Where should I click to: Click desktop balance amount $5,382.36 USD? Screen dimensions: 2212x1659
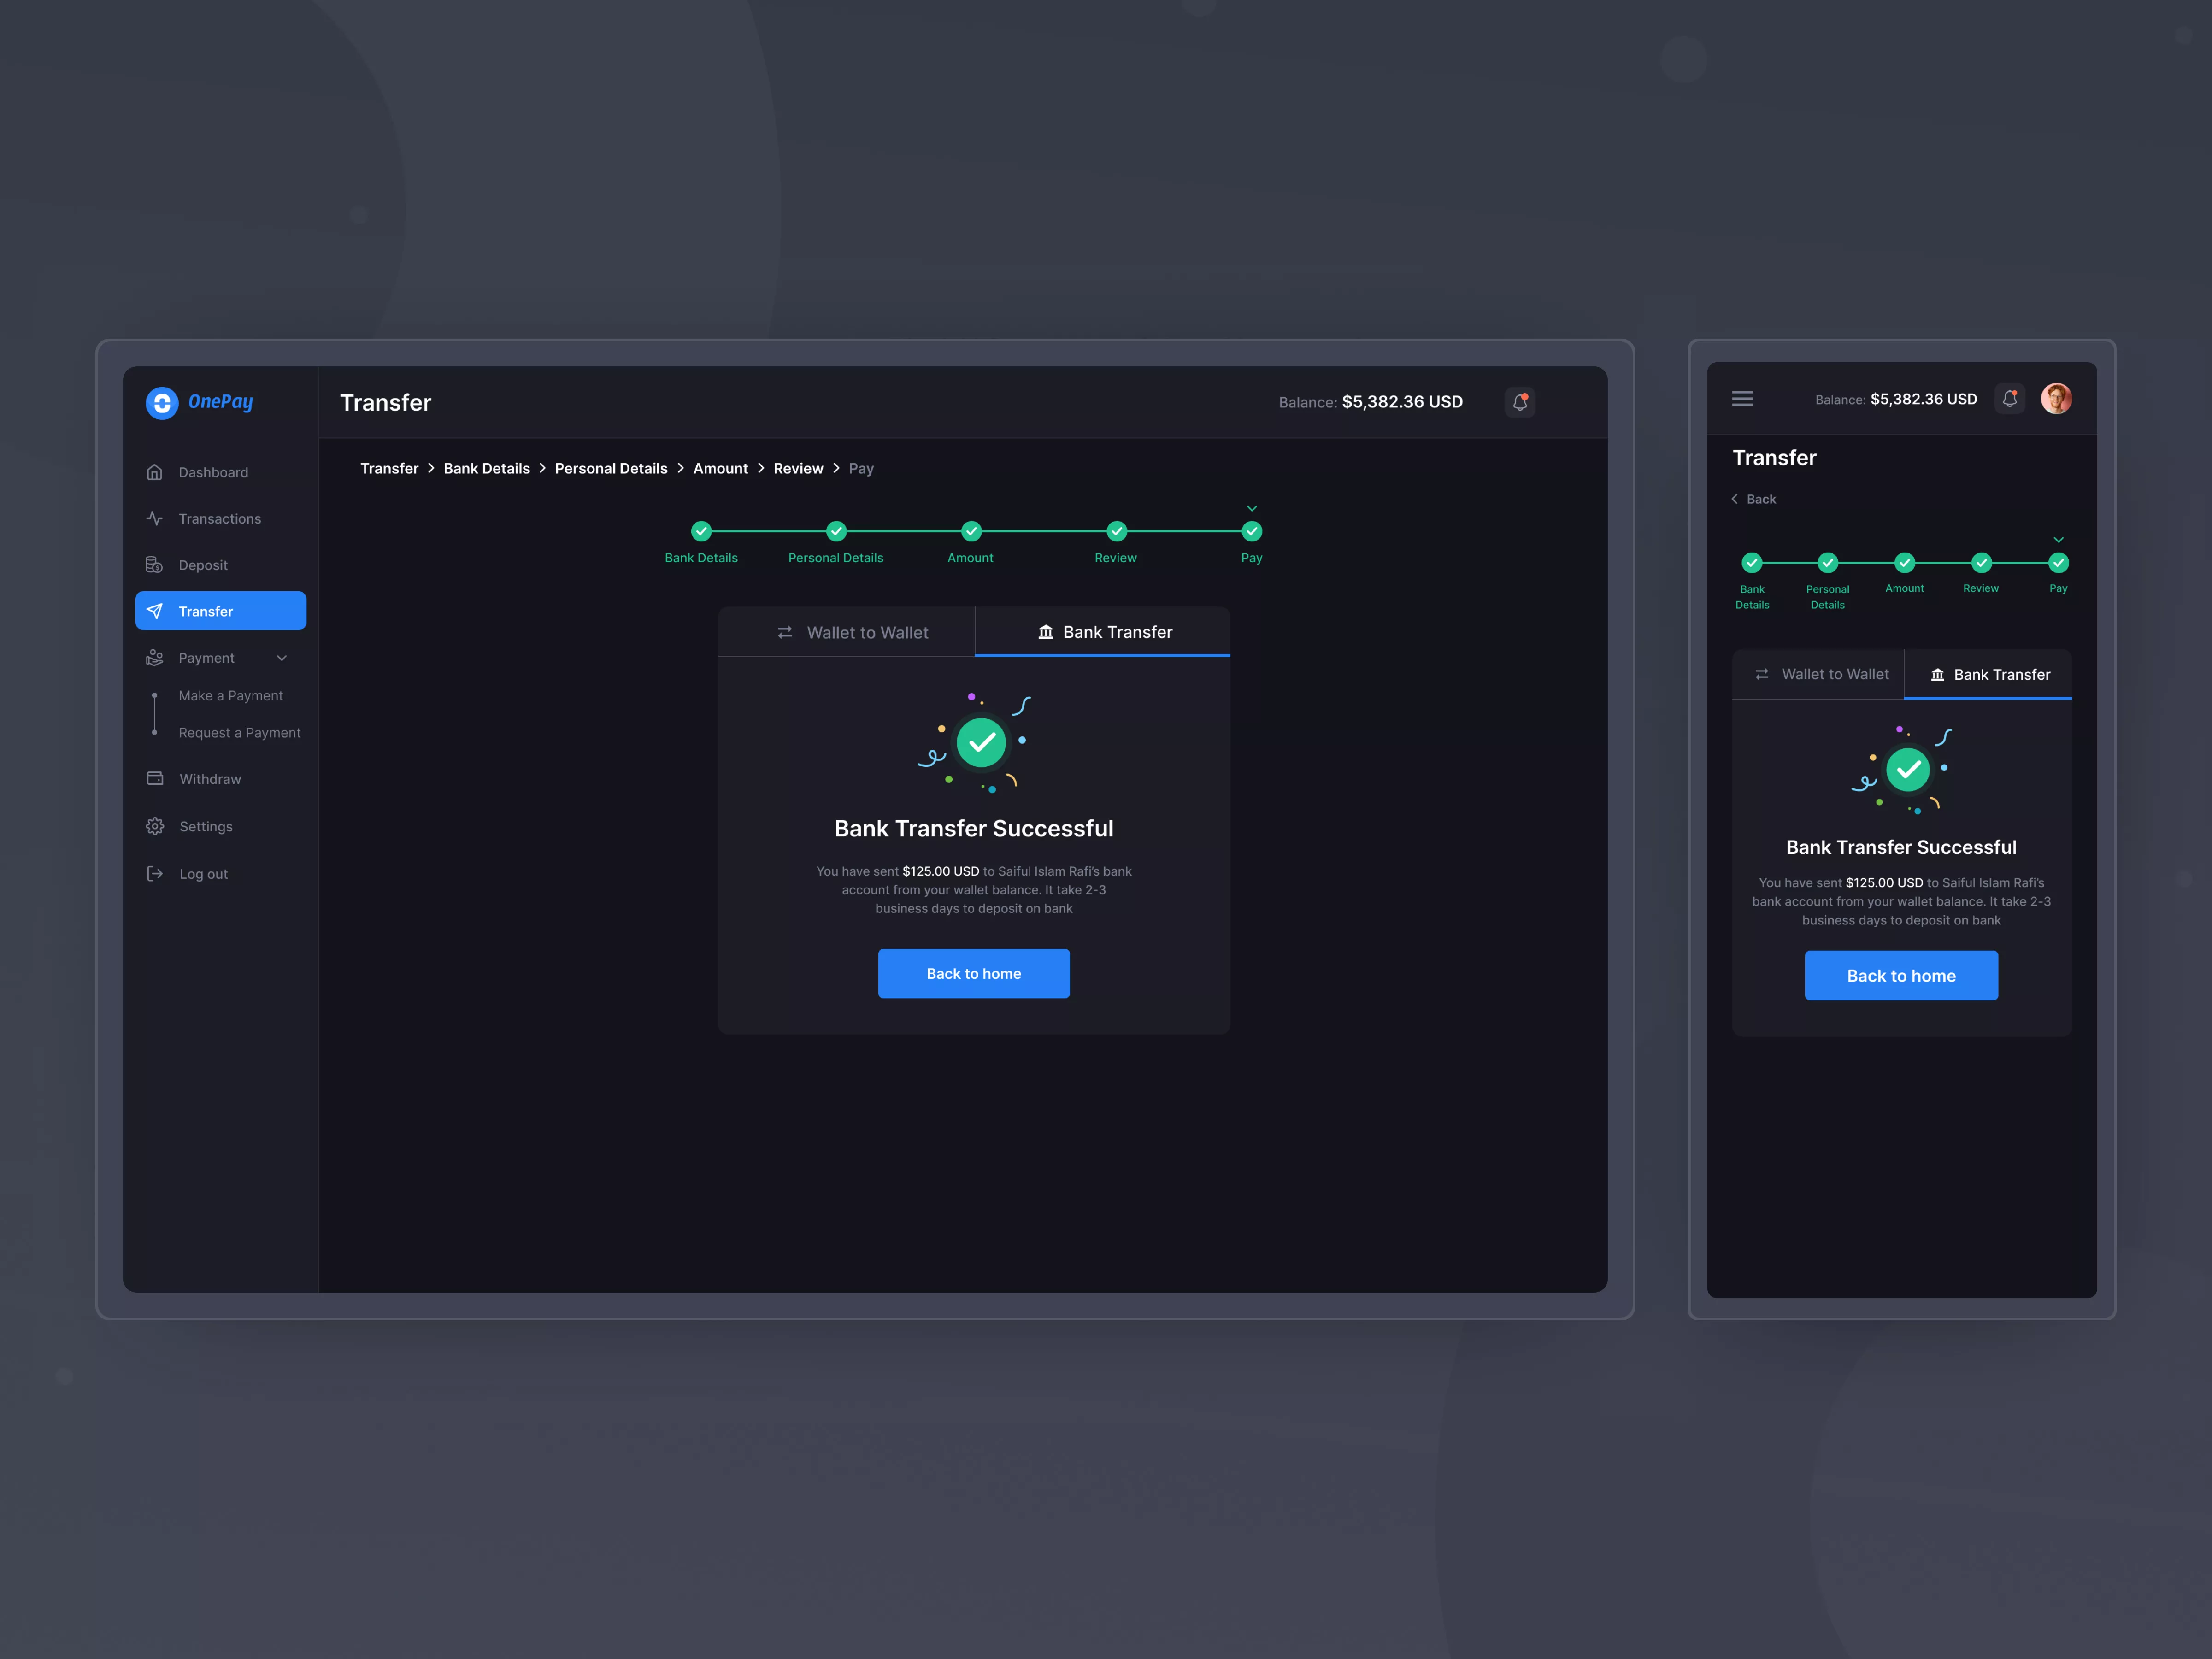(1402, 402)
